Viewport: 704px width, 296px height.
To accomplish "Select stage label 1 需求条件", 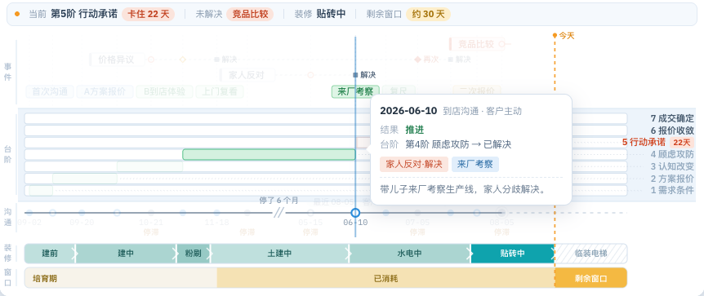I will click(x=672, y=190).
